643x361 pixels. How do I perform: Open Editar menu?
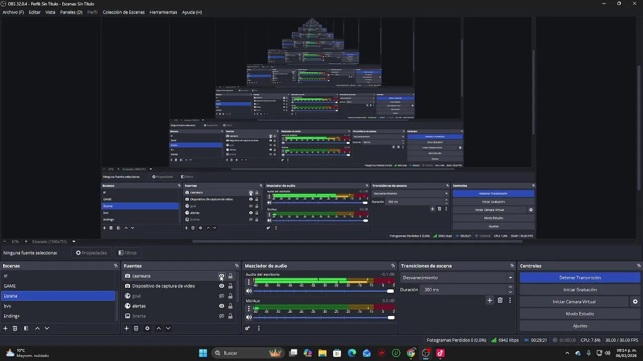click(35, 12)
